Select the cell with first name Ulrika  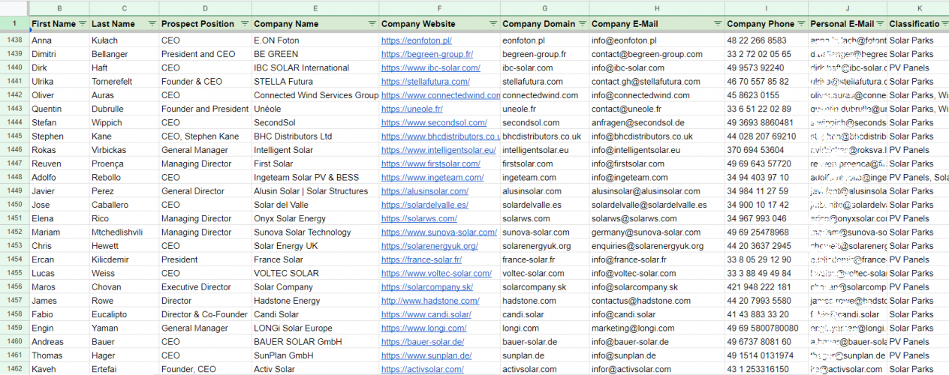click(x=59, y=82)
